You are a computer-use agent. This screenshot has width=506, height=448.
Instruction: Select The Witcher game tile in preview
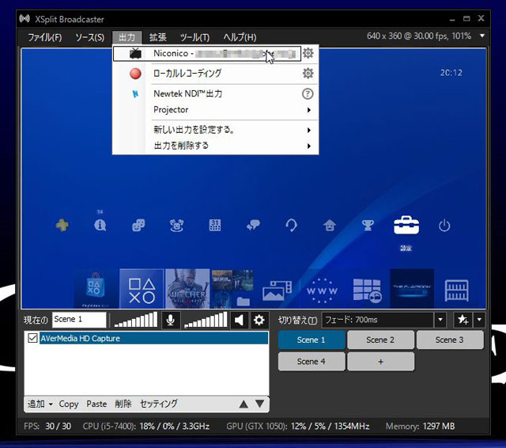click(x=187, y=288)
